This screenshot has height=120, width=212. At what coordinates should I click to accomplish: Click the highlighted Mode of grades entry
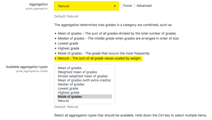coord(85,96)
